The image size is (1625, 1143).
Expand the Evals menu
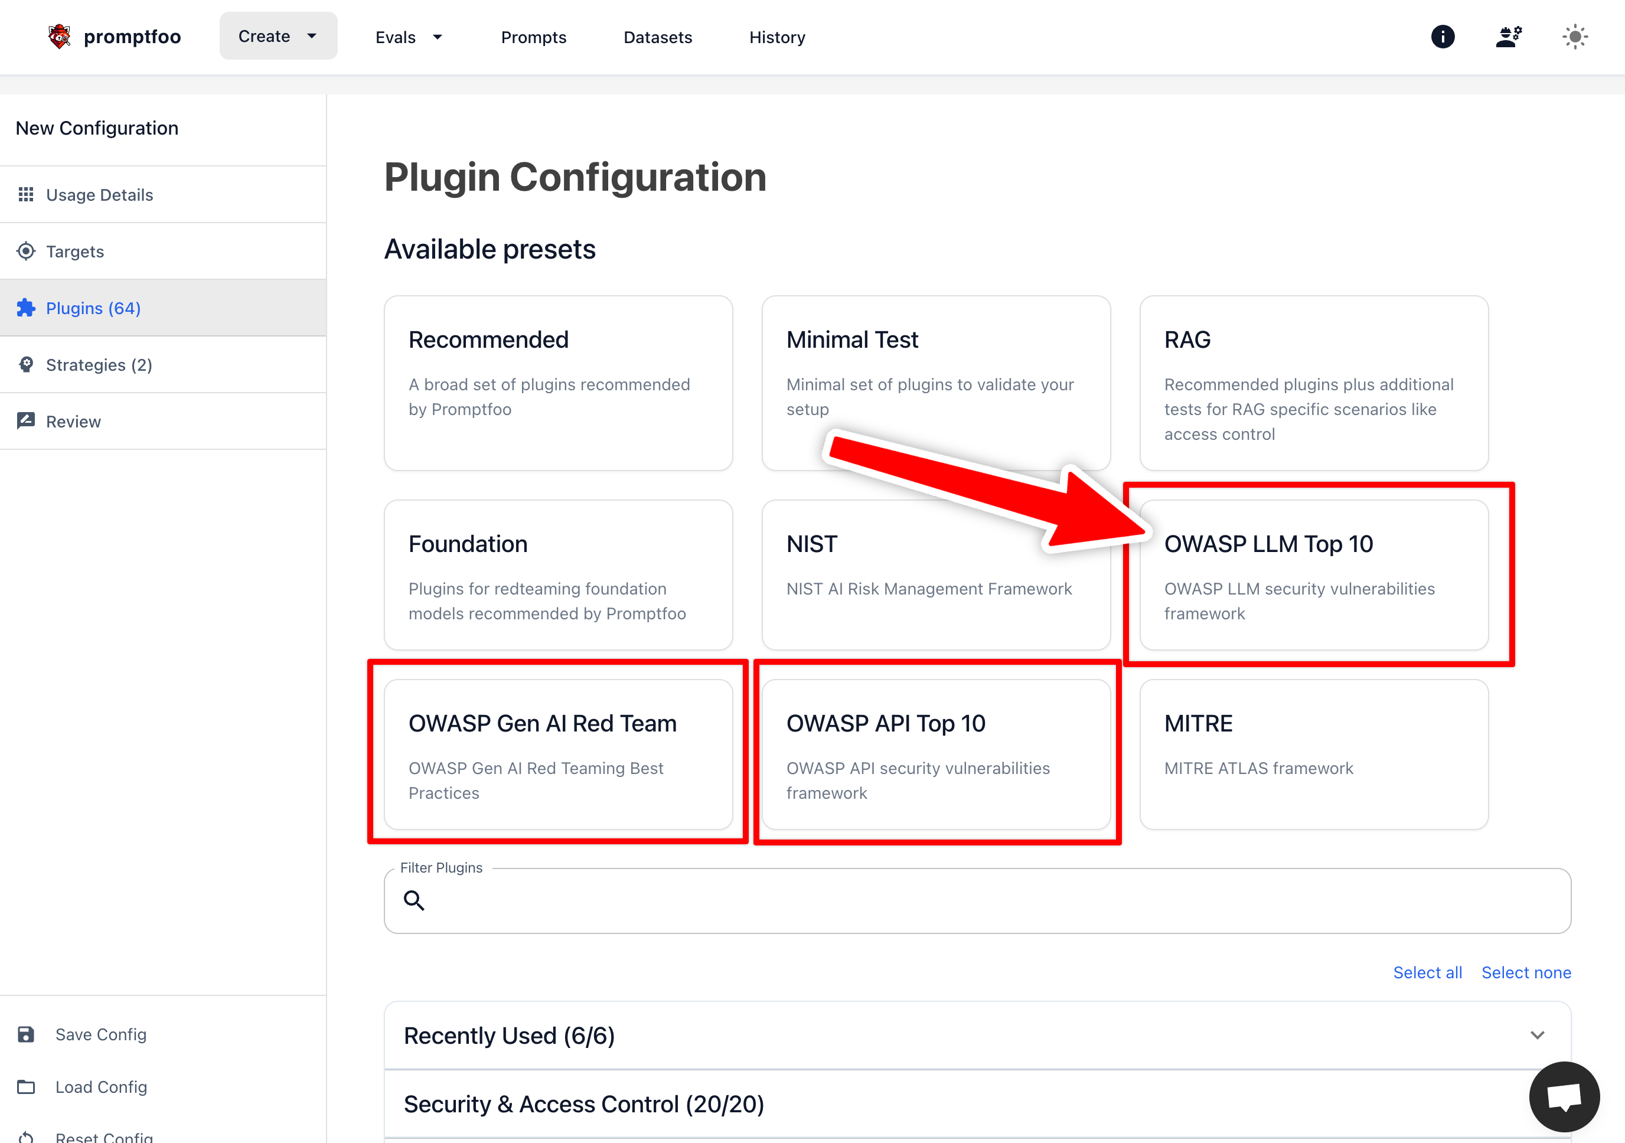point(409,37)
